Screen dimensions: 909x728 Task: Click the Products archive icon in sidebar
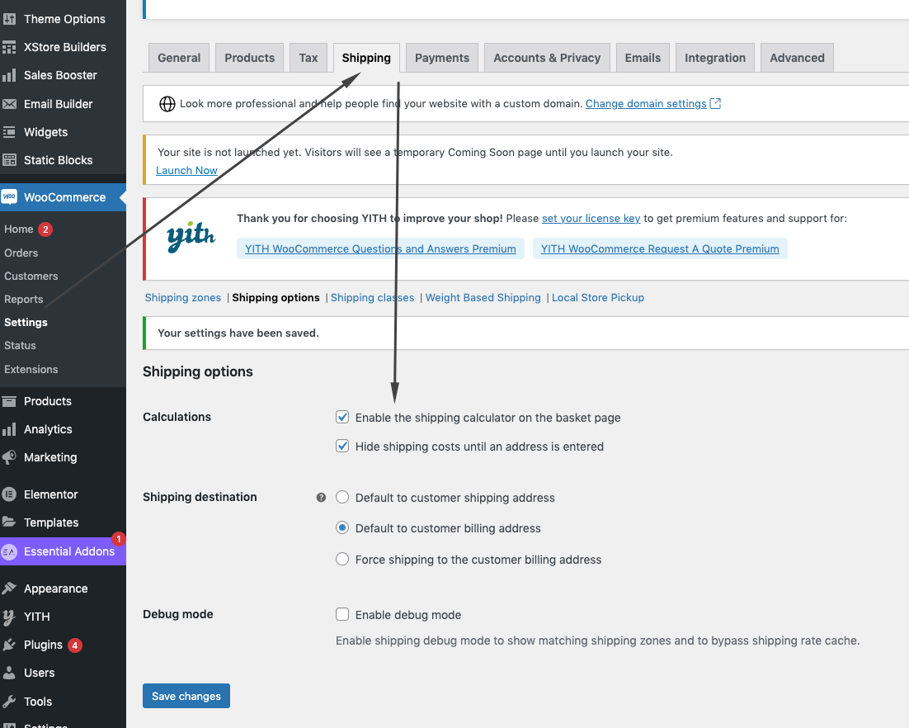pos(9,401)
